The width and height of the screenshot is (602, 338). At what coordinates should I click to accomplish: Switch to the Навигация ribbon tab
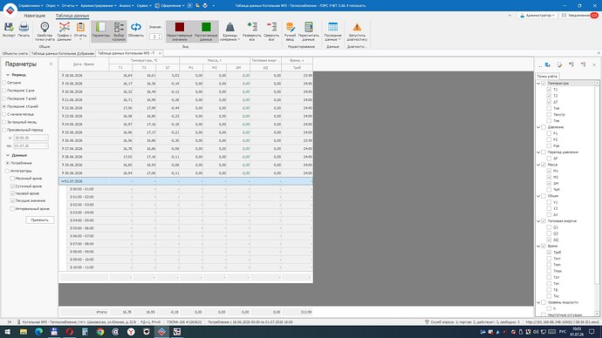tap(35, 16)
